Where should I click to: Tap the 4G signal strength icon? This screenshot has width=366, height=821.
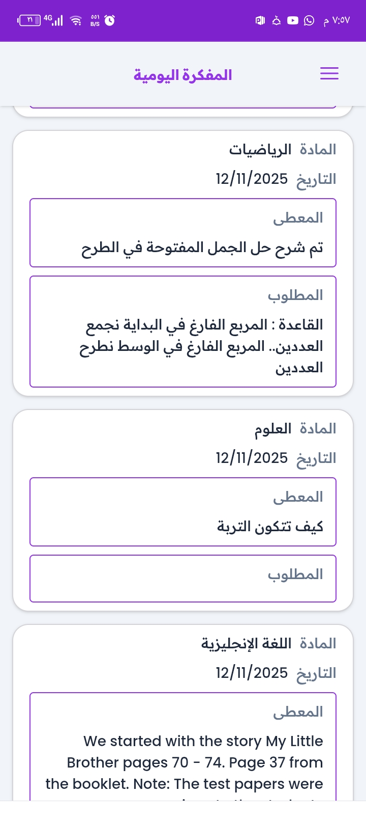[53, 20]
